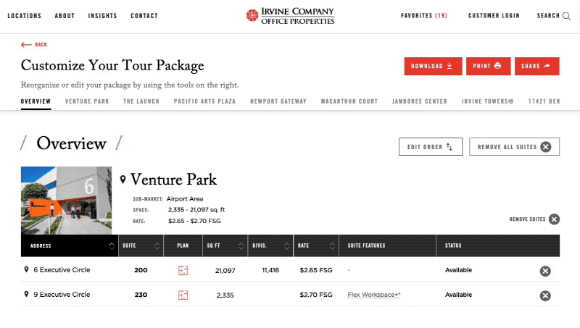
Task: Sort table by Sq Ft column arrows
Action: click(x=241, y=246)
